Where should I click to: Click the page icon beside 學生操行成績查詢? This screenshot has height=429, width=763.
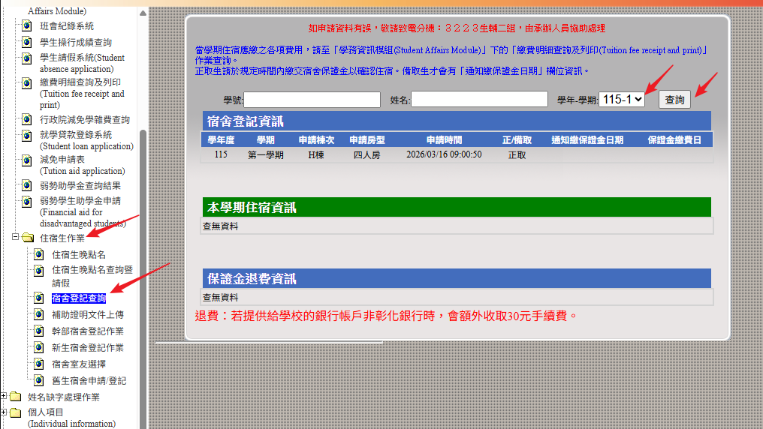(x=27, y=43)
